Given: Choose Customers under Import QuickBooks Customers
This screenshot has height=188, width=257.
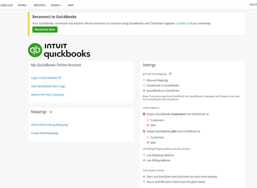Looking at the screenshot, I should (x=148, y=120).
